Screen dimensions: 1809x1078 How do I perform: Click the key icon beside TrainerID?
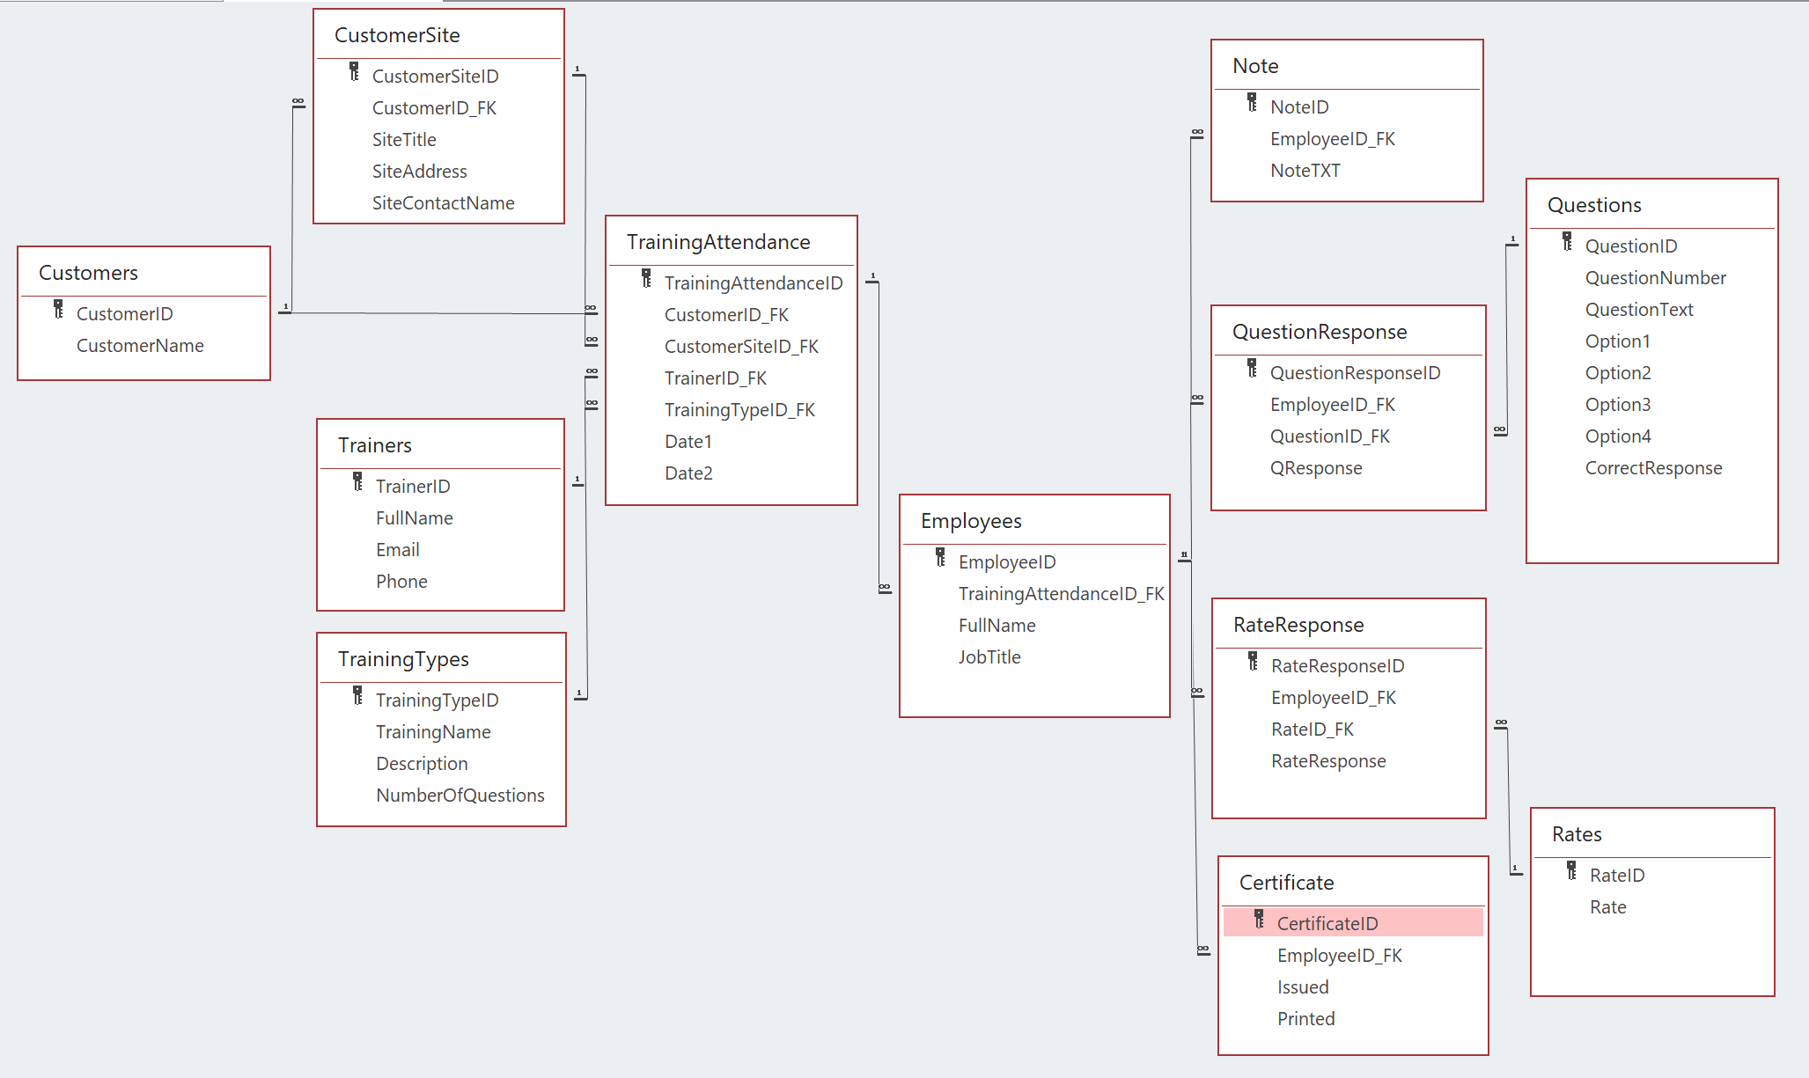[357, 482]
